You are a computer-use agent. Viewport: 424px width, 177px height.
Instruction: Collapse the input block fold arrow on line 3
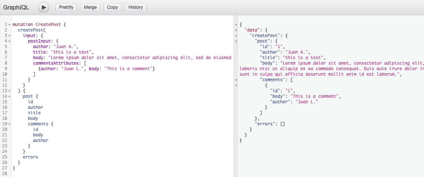9,36
